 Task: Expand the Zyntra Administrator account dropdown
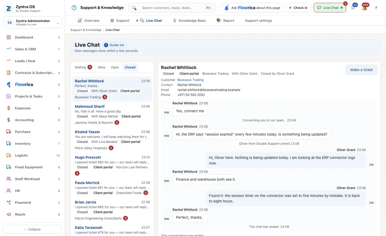(x=33, y=22)
